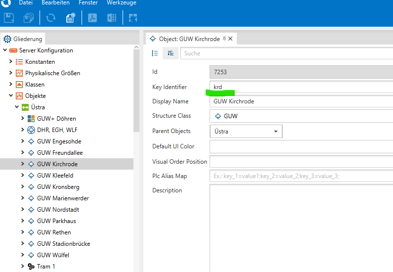Viewport: 393px width, 272px height.
Task: Click the PDF export icon
Action: 92,18
